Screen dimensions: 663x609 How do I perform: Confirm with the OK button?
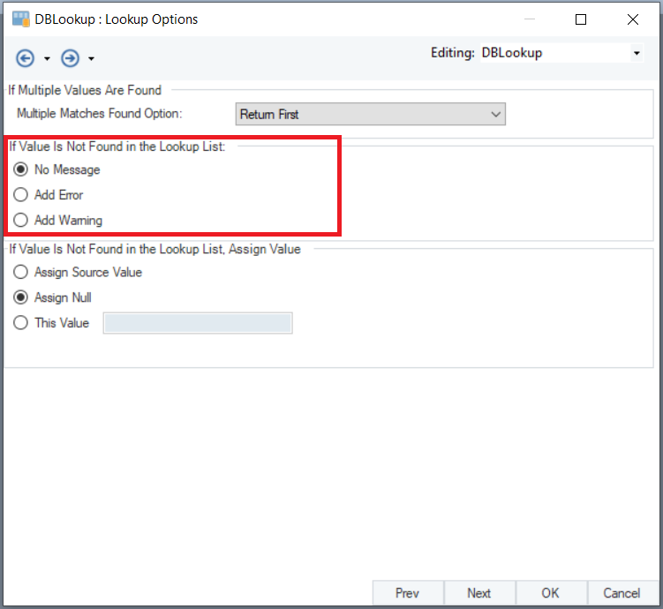click(551, 593)
